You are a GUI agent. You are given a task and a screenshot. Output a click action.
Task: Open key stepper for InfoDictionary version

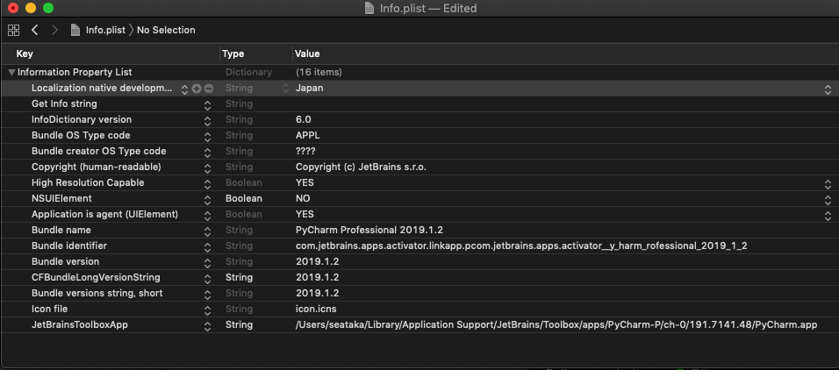point(208,121)
